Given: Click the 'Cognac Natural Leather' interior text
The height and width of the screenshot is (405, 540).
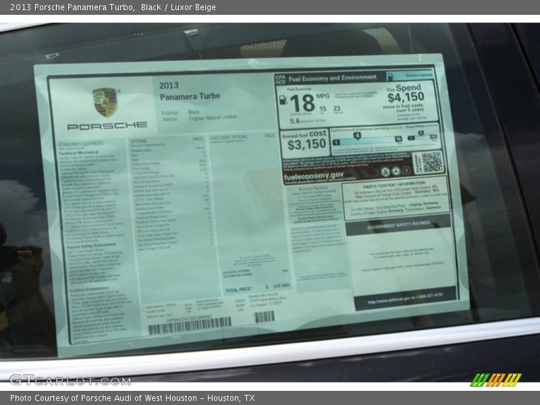Looking at the screenshot, I should coord(213,117).
